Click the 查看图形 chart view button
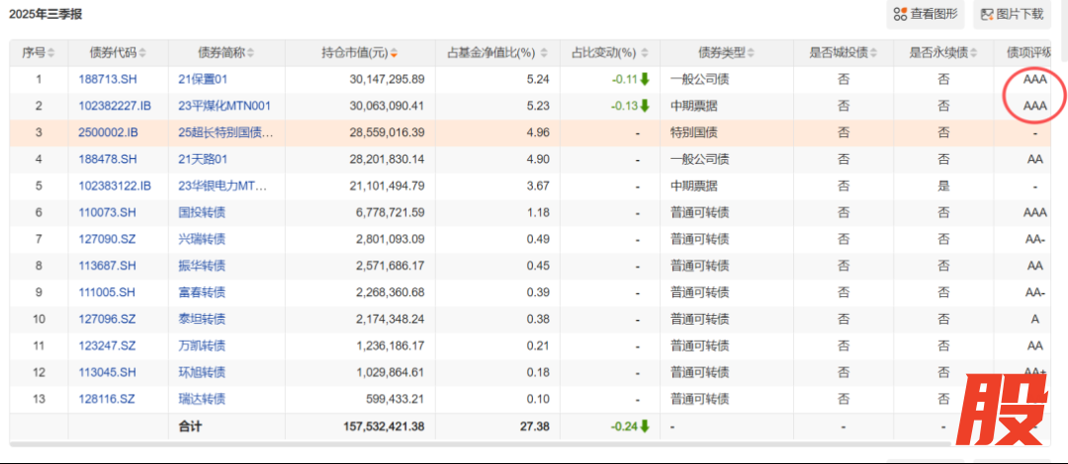1068x464 pixels. pos(926,14)
